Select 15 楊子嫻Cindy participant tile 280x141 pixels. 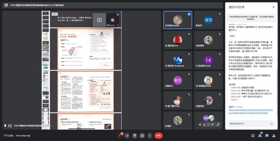[178, 100]
